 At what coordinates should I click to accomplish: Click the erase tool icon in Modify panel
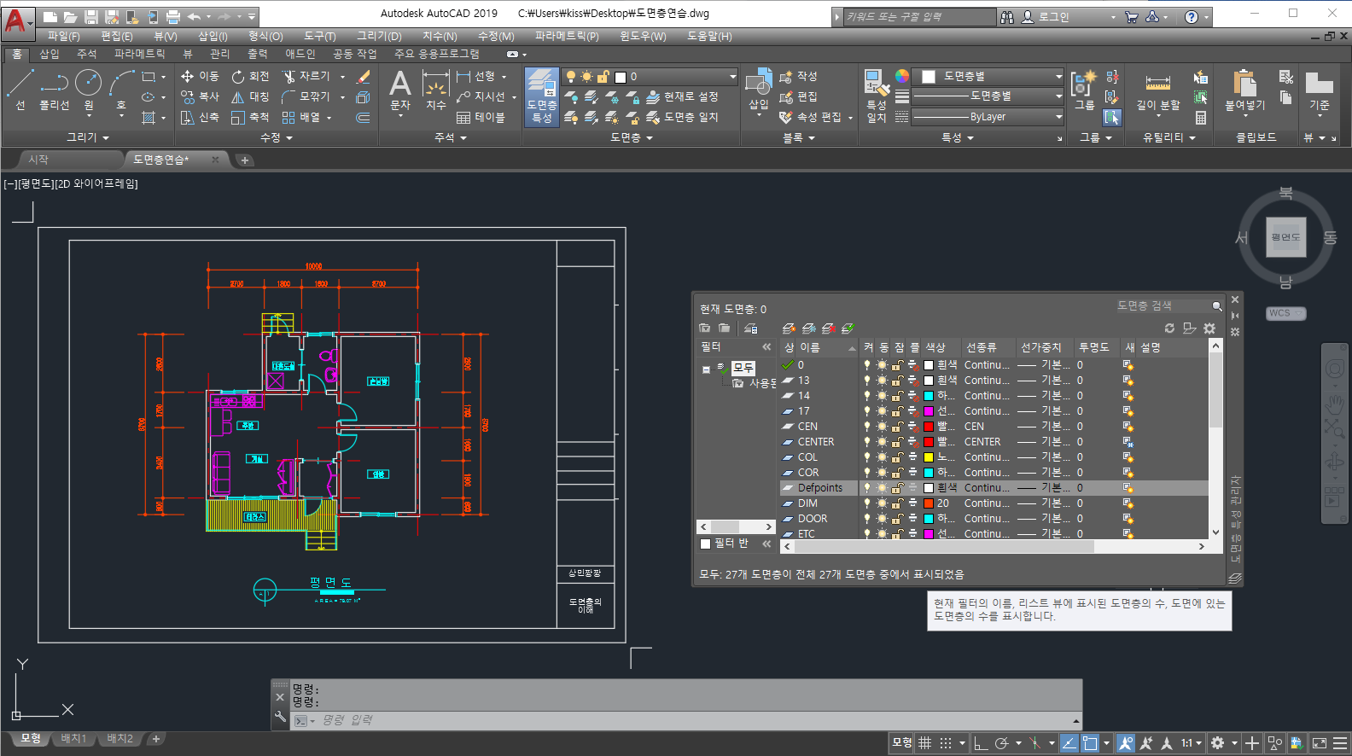pyautogui.click(x=364, y=76)
